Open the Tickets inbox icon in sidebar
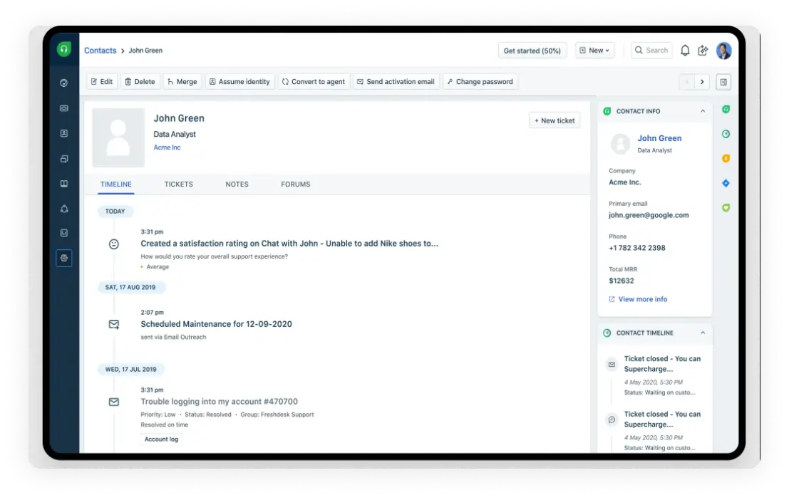This screenshot has width=789, height=500. point(63,108)
